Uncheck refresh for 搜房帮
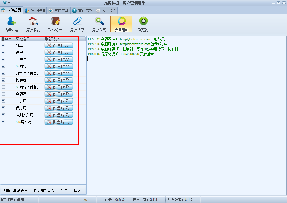 (x=3, y=80)
